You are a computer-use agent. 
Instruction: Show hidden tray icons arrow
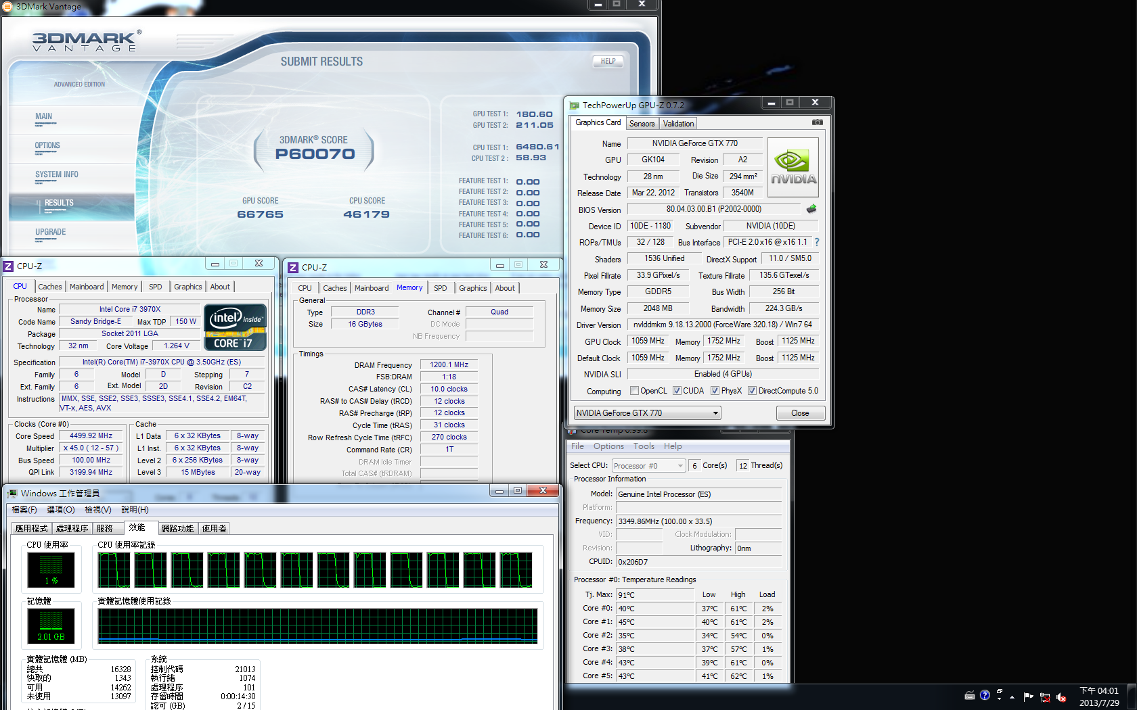(x=1012, y=696)
